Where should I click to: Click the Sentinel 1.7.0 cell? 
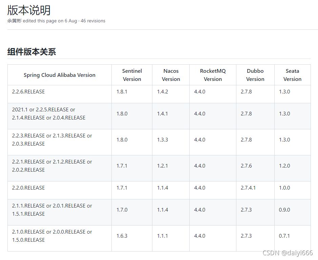pos(132,212)
